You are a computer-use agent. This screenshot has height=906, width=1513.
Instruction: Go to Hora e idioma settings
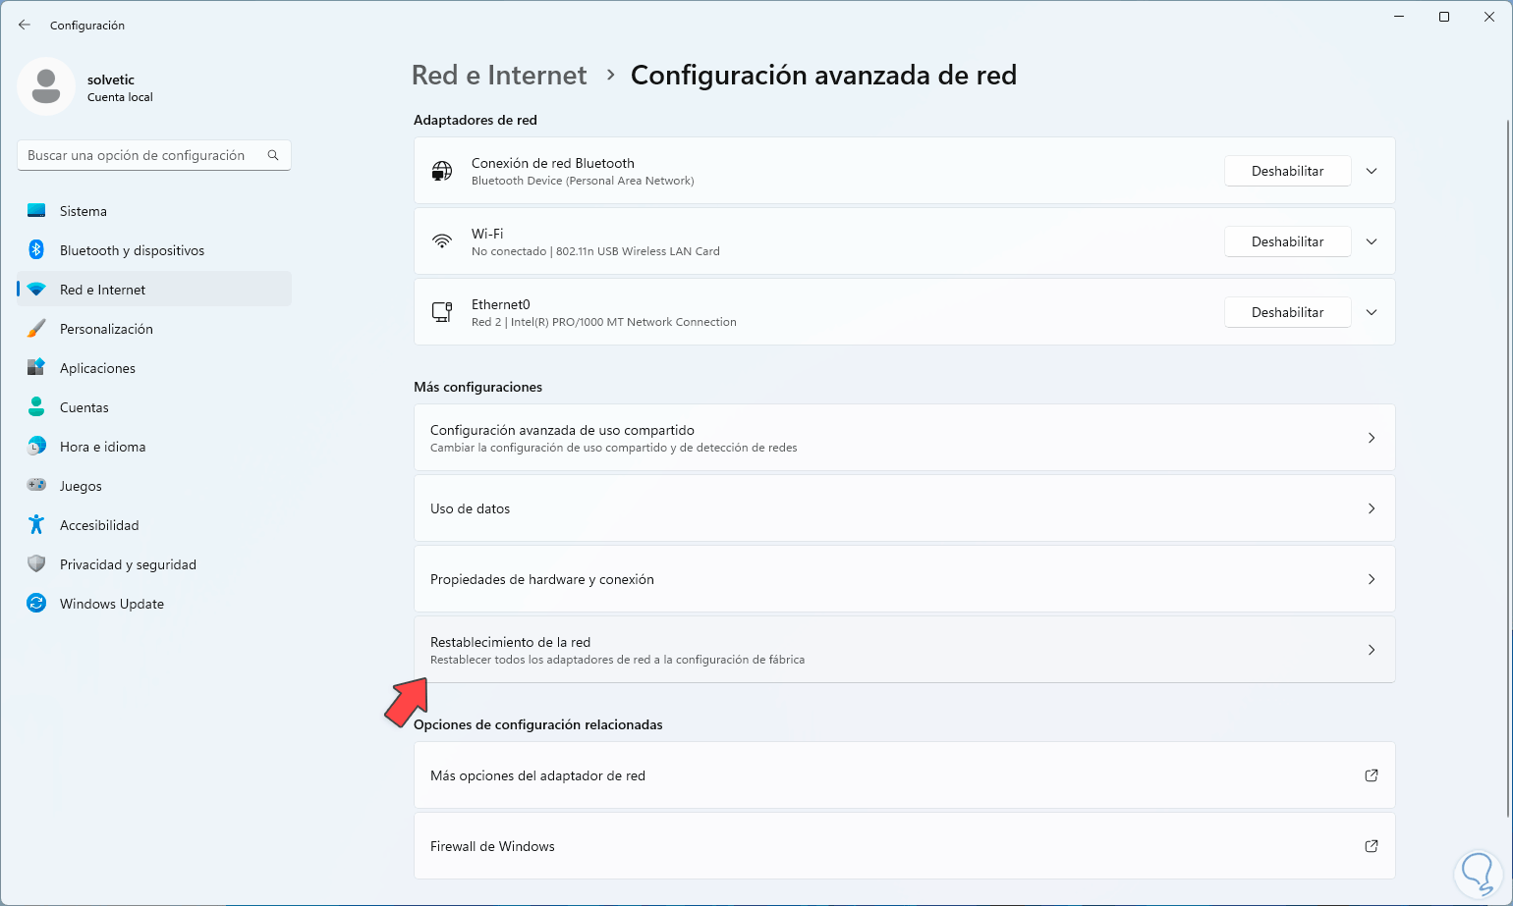coord(154,447)
